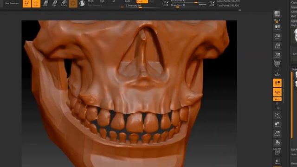Activate the Scale transform tool
The height and width of the screenshot is (167, 297).
point(54,3)
